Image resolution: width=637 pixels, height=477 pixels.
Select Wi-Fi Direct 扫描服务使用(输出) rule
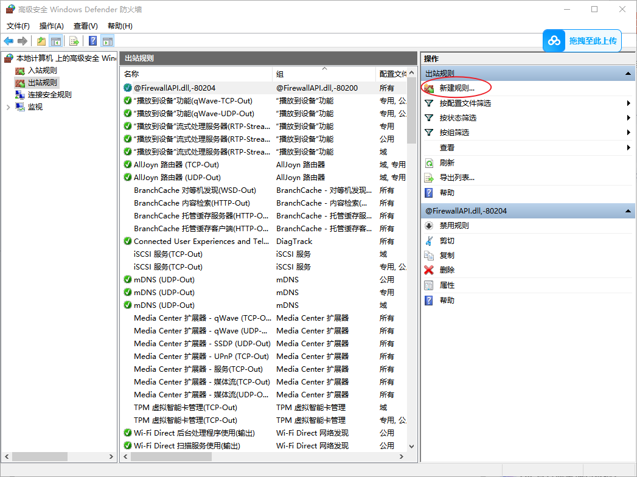pyautogui.click(x=264, y=446)
